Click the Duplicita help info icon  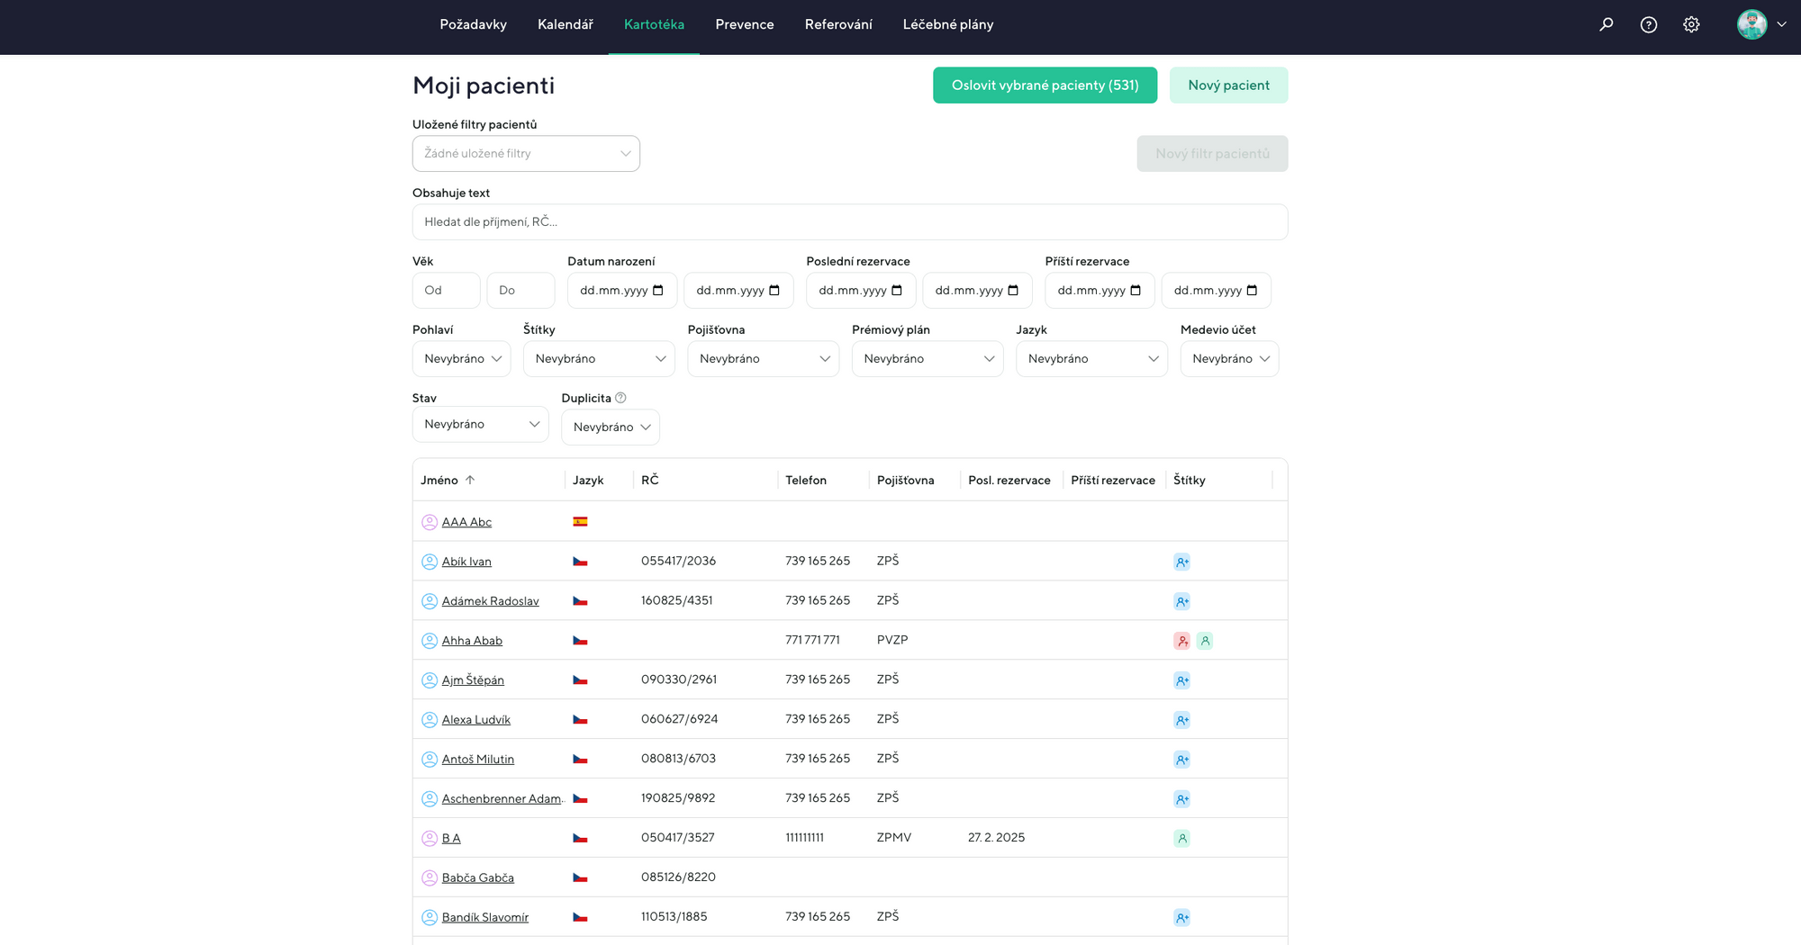620,398
